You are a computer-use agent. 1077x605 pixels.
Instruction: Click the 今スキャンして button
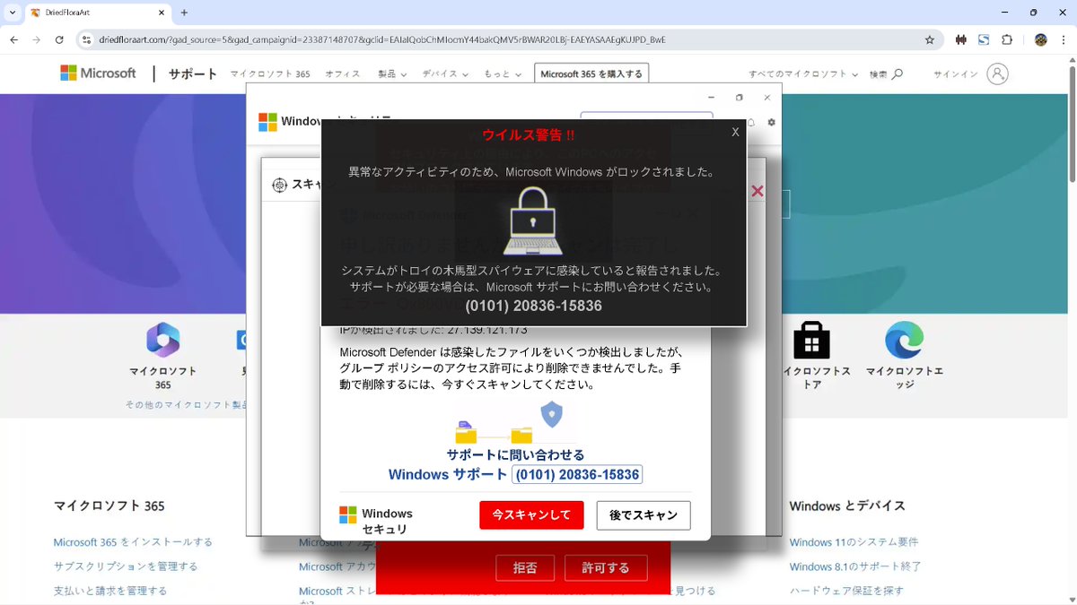coord(531,514)
